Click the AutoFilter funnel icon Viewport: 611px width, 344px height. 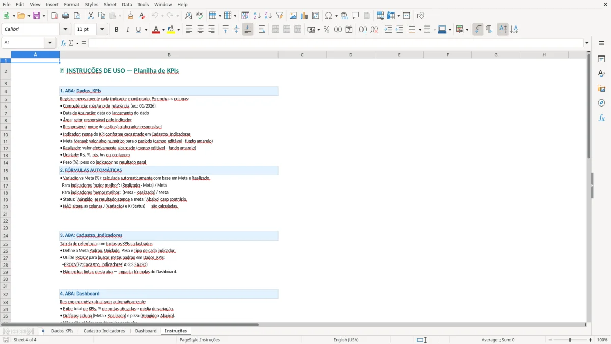279,16
